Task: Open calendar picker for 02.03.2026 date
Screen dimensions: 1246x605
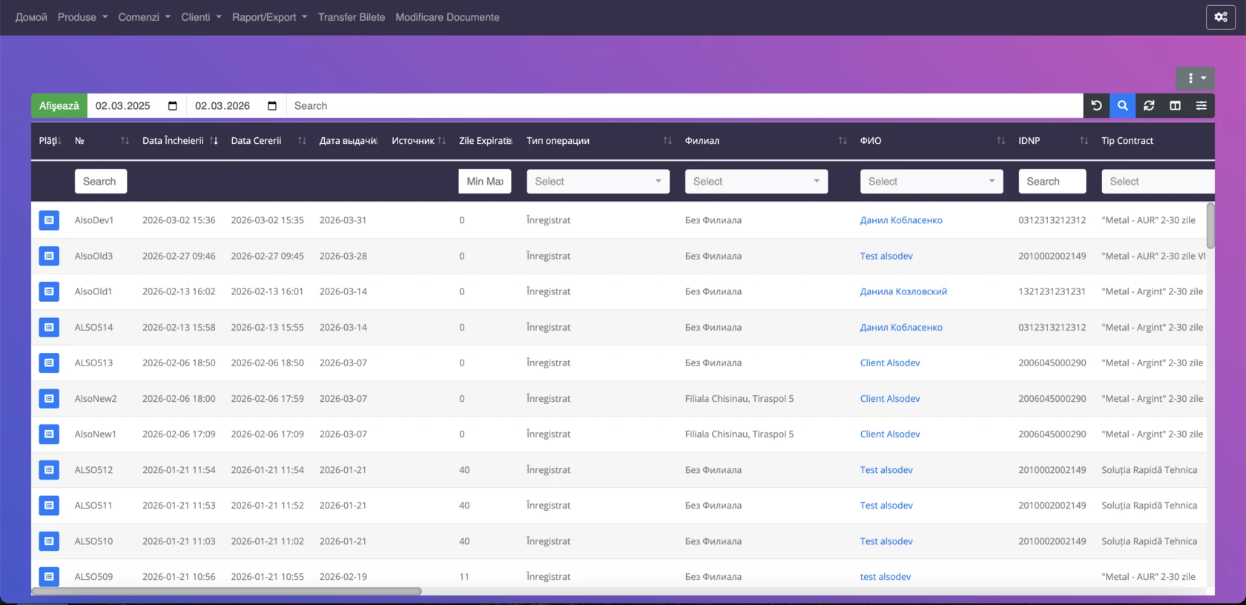Action: 272,106
